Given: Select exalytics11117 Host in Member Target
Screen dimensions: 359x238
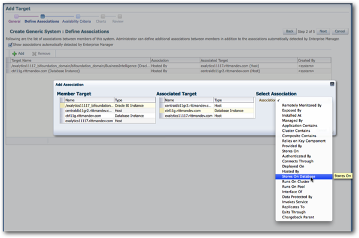Looking at the screenshot, I should [108, 120].
